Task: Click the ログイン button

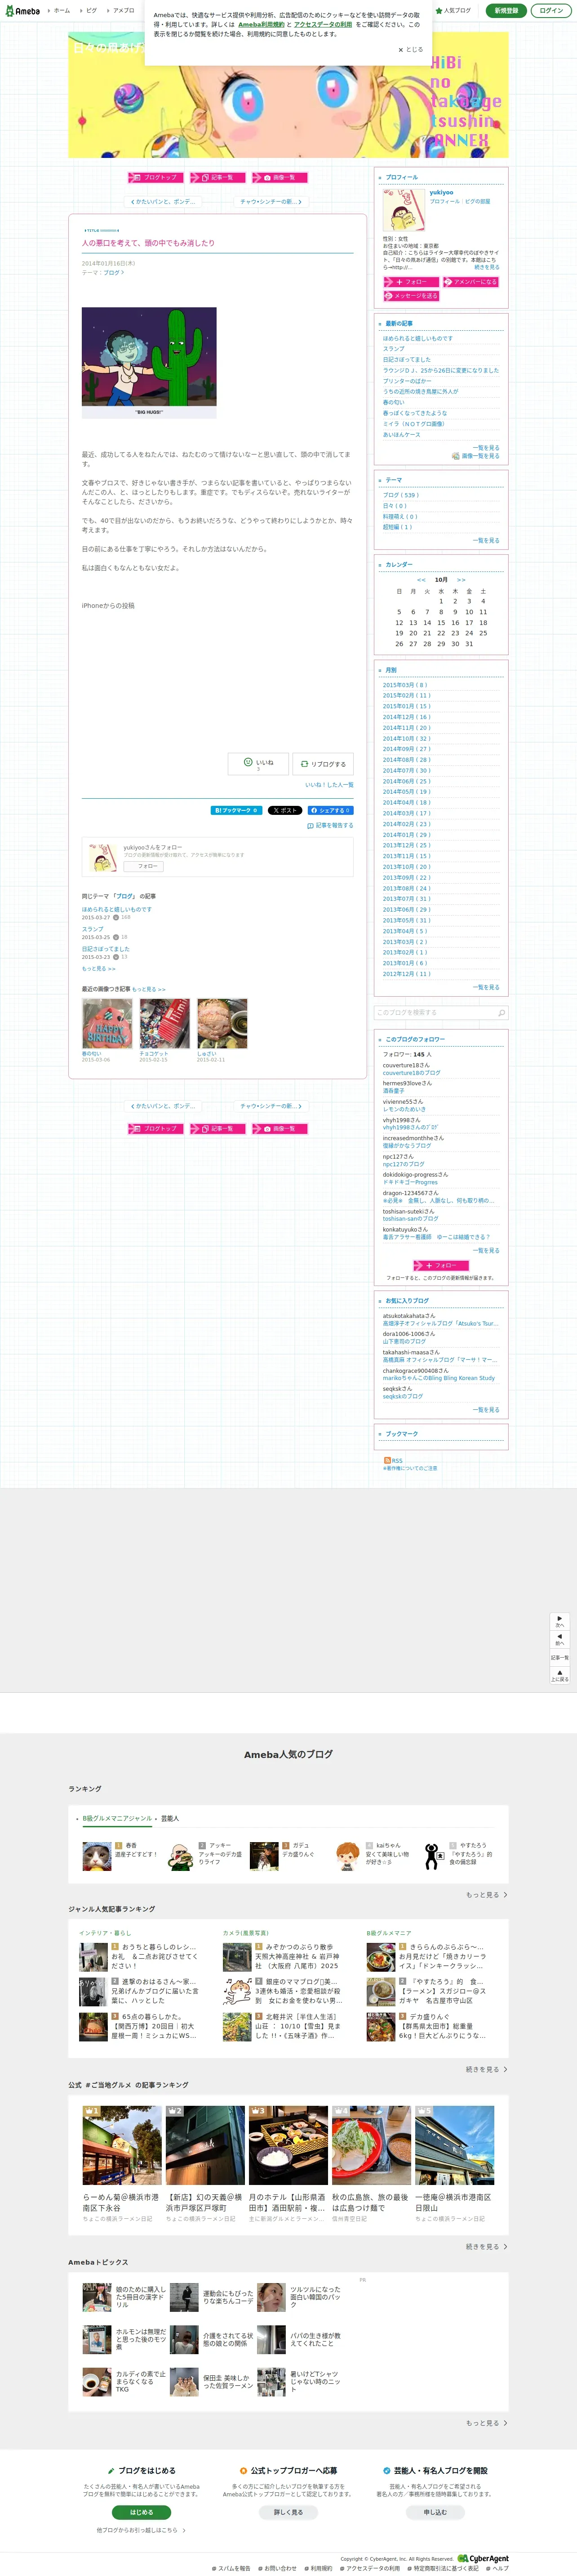Action: pos(551,10)
